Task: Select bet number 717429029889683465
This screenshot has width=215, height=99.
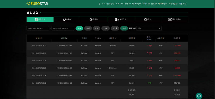Action: (64, 83)
